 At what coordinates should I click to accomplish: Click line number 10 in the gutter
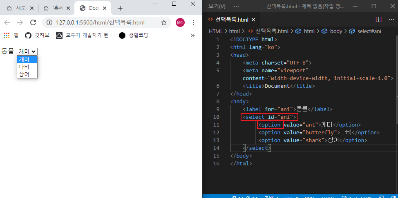tap(216, 117)
